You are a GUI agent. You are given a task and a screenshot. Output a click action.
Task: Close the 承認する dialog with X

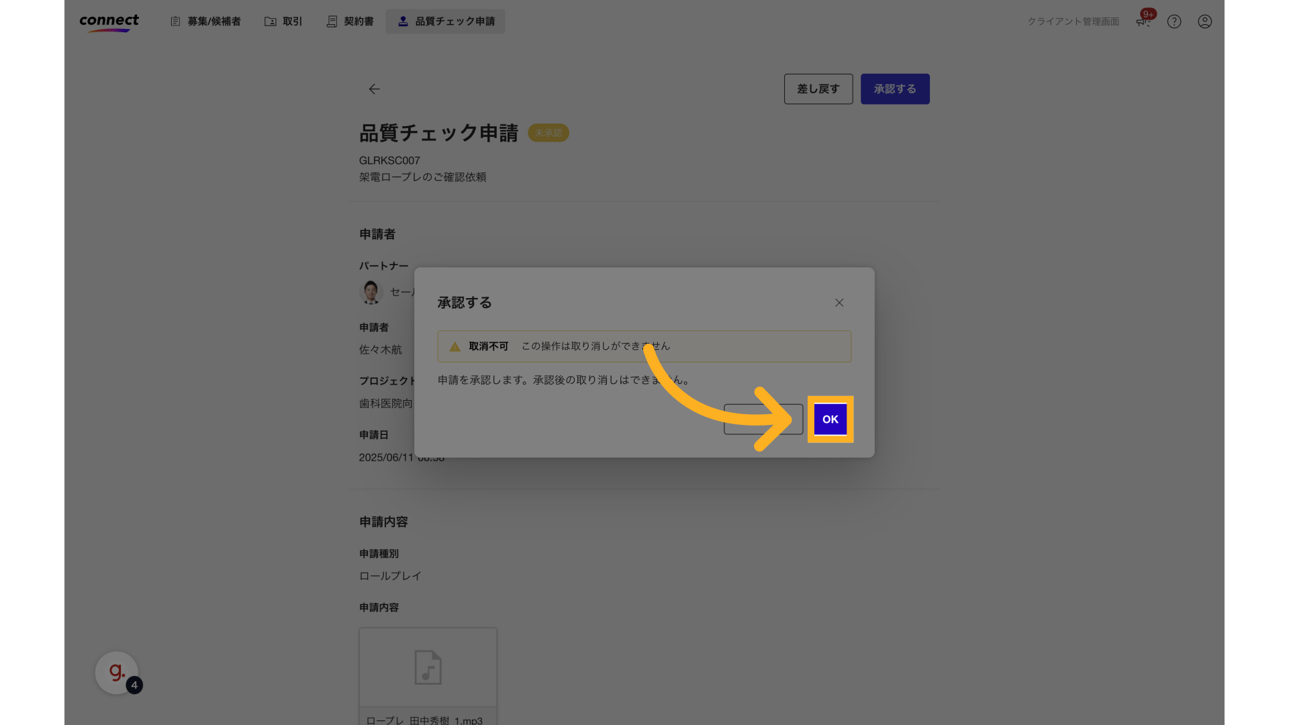[x=839, y=303]
